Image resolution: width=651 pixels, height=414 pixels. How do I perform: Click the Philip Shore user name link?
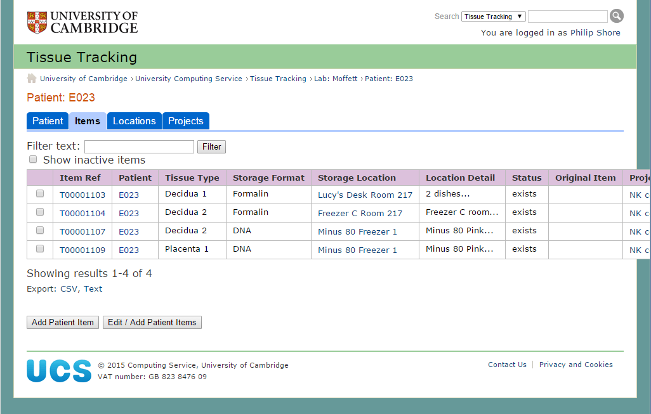click(x=595, y=33)
